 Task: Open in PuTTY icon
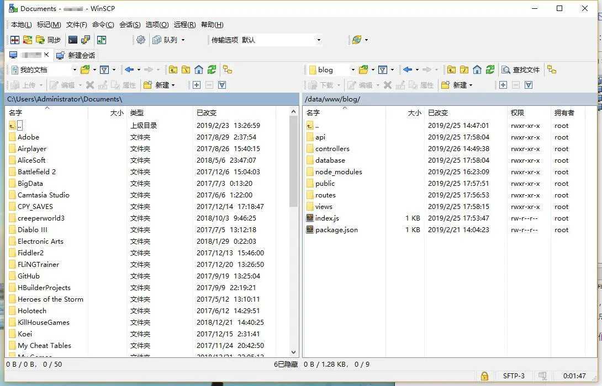click(85, 40)
